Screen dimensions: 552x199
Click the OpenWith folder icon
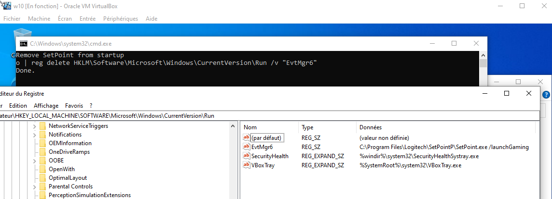click(x=42, y=169)
